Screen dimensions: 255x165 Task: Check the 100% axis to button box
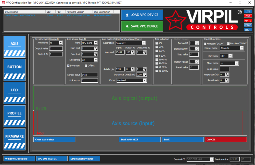click(157, 51)
